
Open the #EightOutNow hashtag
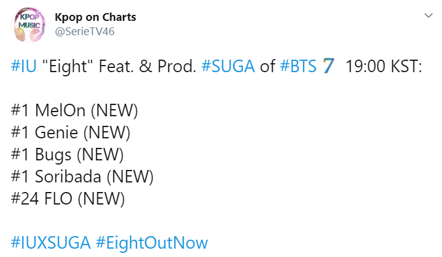151,243
